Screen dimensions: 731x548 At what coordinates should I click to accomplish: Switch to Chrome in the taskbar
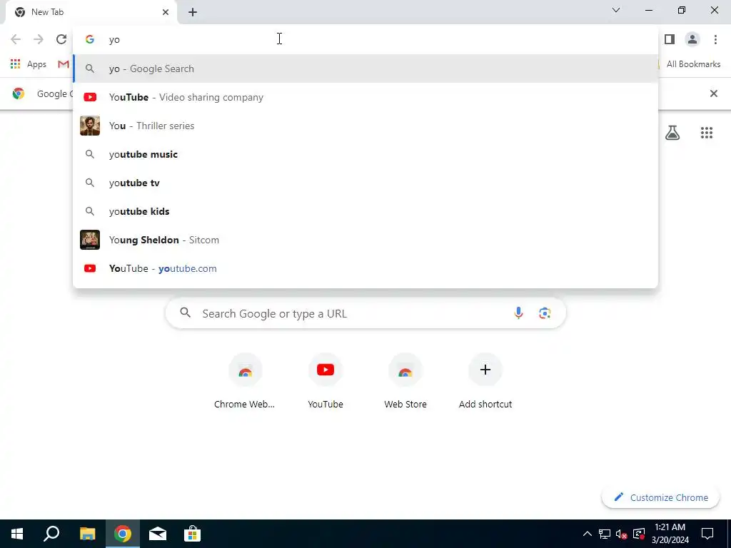coord(123,534)
